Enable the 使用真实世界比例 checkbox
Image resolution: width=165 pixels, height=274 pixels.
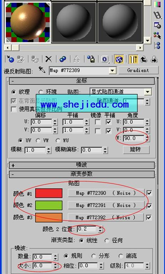click(x=14, y=109)
